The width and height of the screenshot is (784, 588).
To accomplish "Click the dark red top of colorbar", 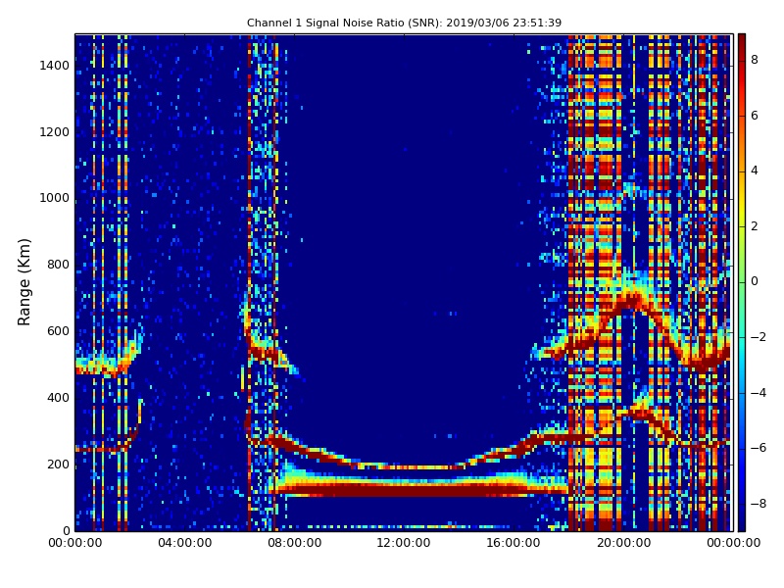I will (x=742, y=42).
